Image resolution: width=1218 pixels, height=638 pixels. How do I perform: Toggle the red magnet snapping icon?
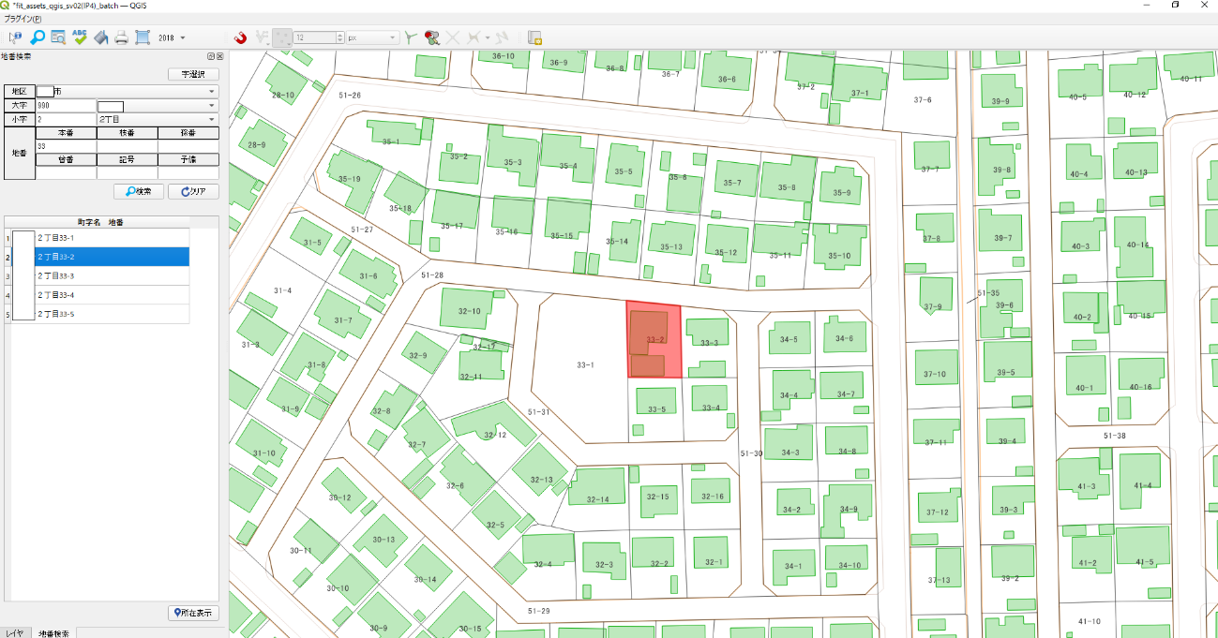(240, 37)
